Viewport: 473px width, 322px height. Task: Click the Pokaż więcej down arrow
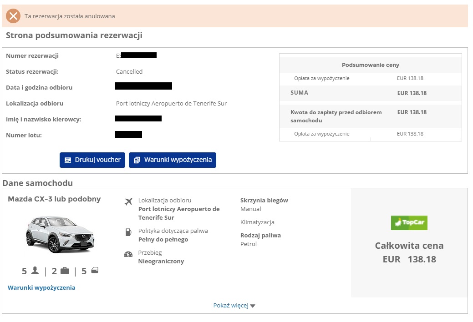click(x=253, y=306)
